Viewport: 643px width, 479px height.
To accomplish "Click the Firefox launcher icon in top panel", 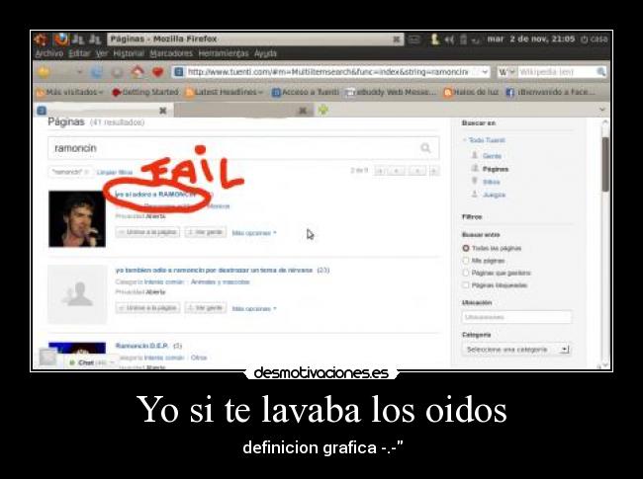I will click(60, 40).
